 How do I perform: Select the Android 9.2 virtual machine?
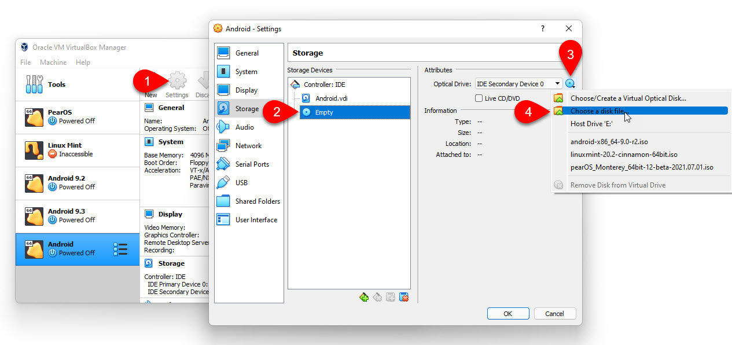(x=78, y=183)
